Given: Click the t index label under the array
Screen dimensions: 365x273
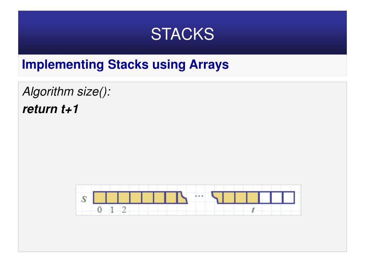Looking at the screenshot, I should click(x=253, y=210).
